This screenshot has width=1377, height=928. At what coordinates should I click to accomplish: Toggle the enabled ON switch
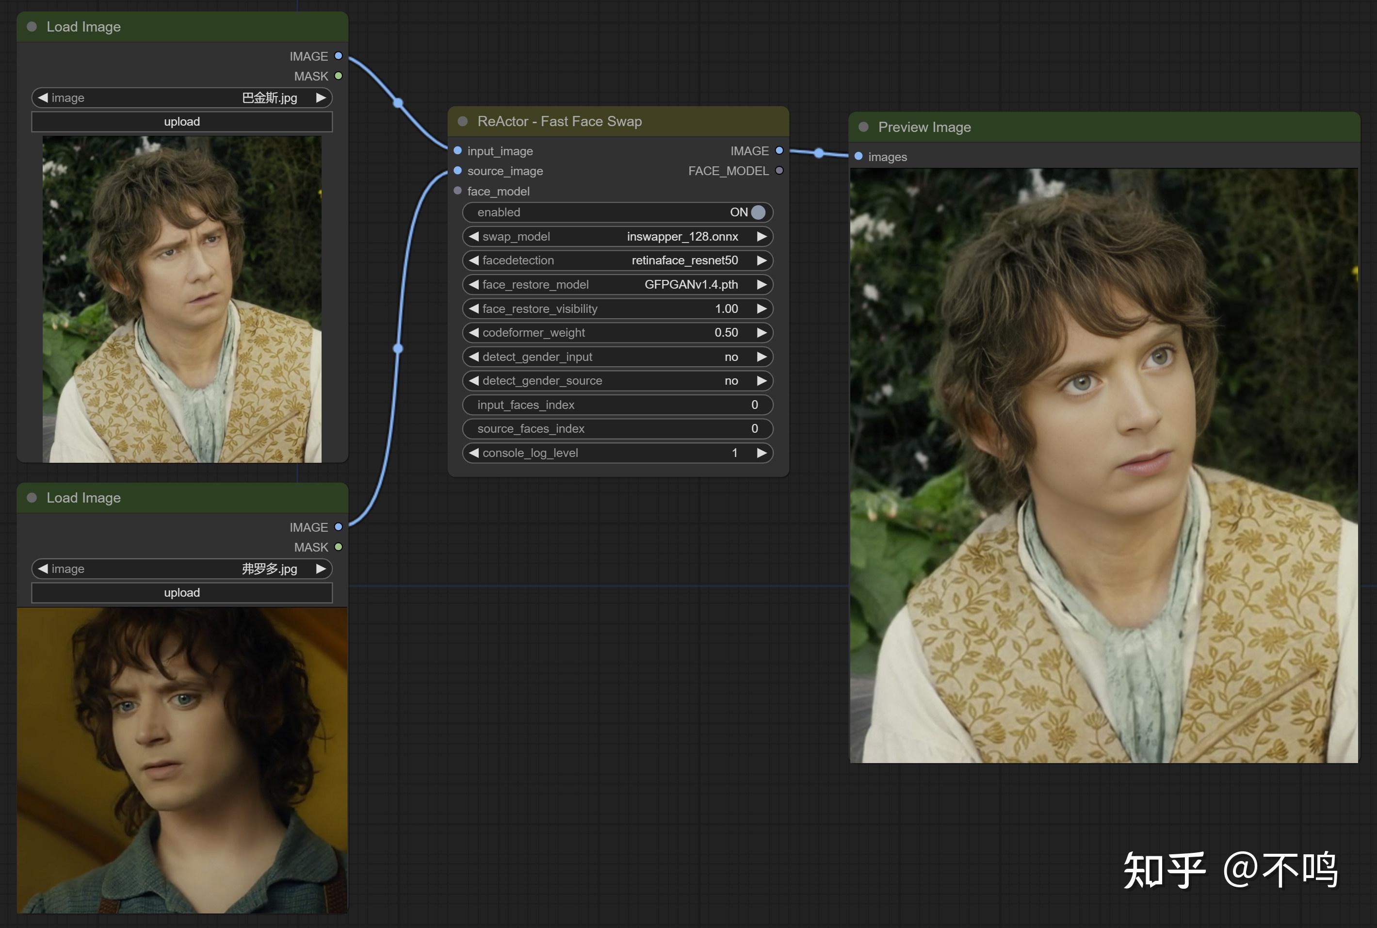point(758,212)
